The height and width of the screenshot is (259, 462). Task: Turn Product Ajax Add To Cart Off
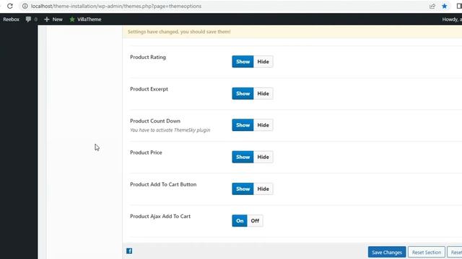255,221
